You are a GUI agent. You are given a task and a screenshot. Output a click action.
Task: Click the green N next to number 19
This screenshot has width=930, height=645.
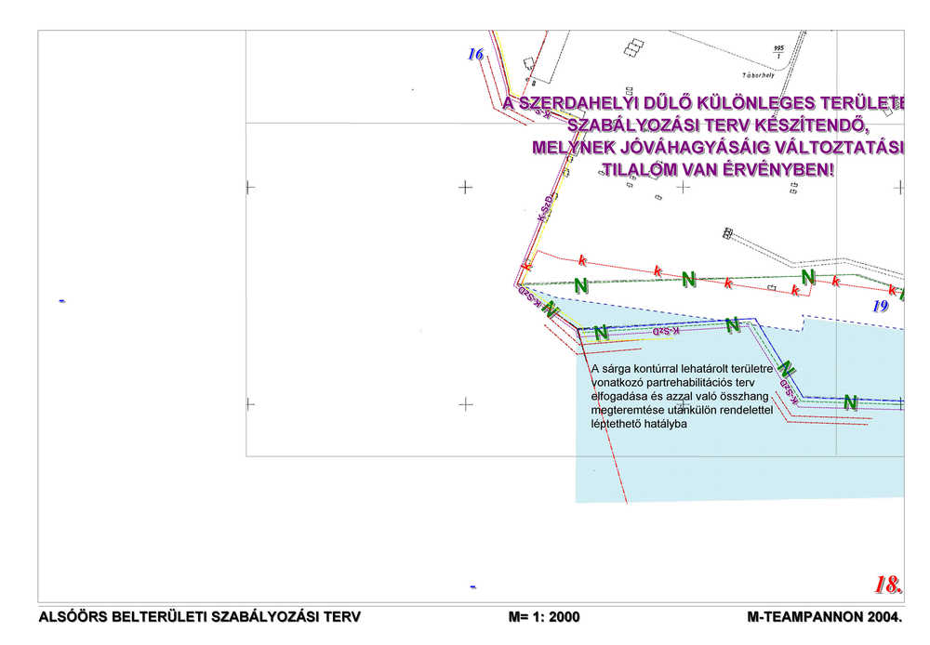click(901, 294)
